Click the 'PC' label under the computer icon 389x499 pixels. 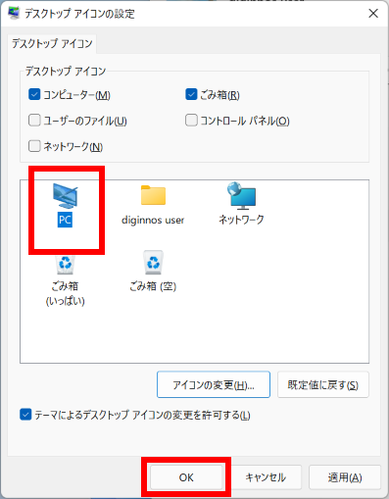click(65, 220)
